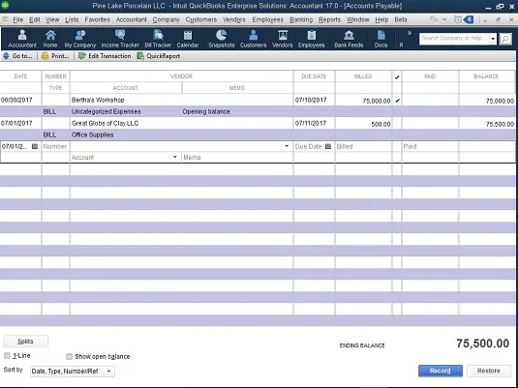Viewport: 518px width, 388px height.
Task: Open the File menu
Action: (17, 19)
